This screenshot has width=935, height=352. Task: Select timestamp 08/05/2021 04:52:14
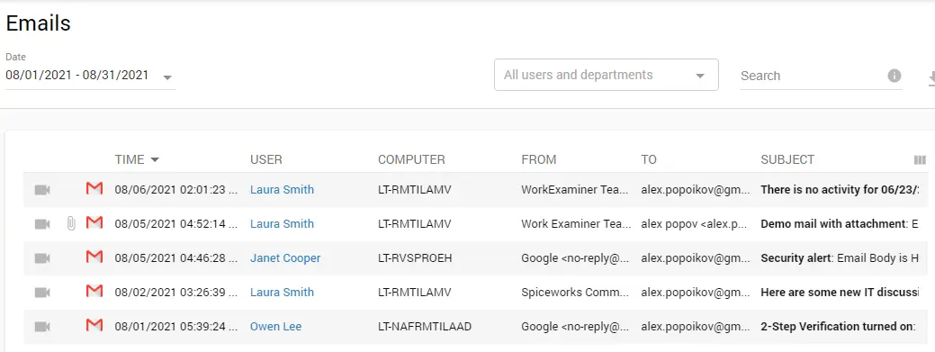click(176, 224)
